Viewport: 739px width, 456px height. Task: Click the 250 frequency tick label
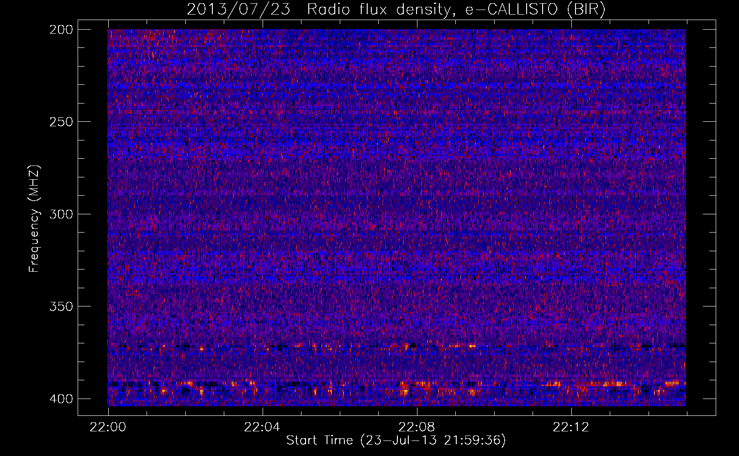61,122
